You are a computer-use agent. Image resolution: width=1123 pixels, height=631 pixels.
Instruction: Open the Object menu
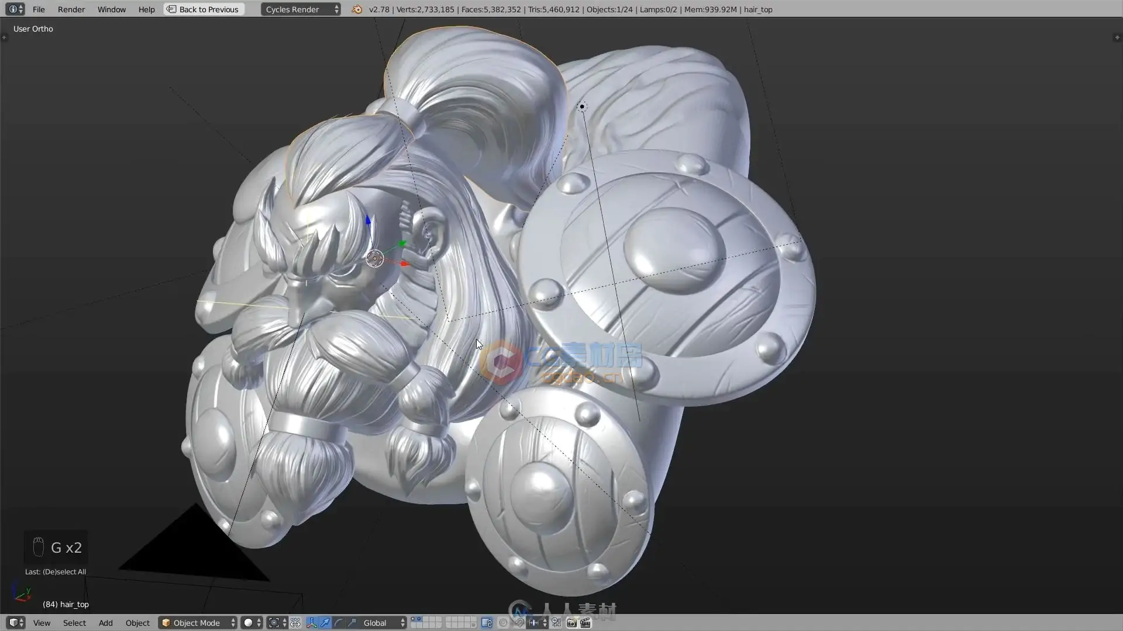[137, 623]
